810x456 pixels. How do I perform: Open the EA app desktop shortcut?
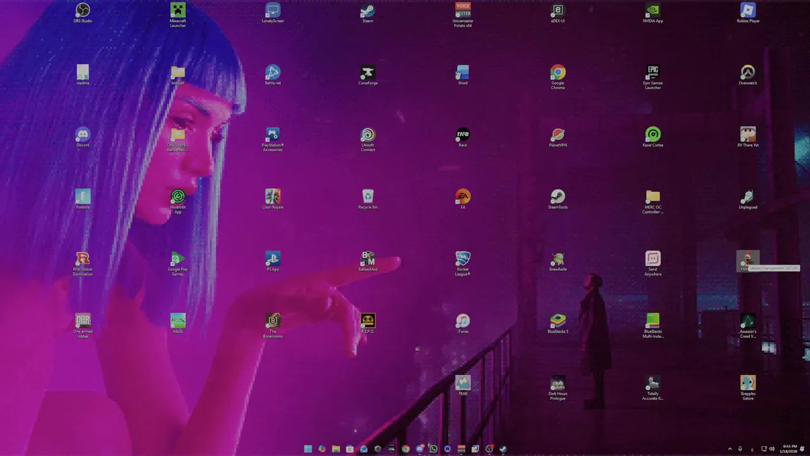(x=463, y=199)
